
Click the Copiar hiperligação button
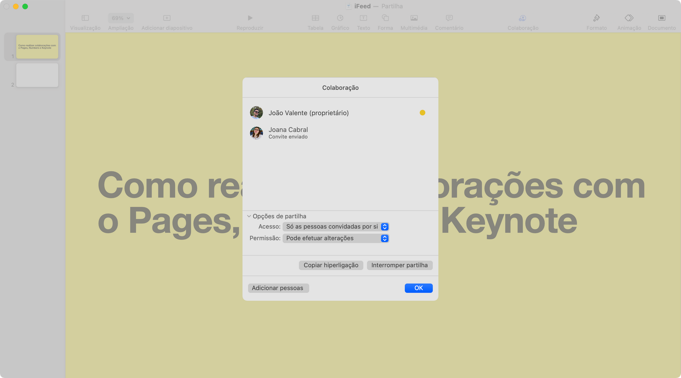pyautogui.click(x=331, y=265)
